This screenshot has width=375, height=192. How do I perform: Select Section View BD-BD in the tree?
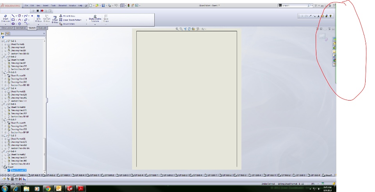20,85
